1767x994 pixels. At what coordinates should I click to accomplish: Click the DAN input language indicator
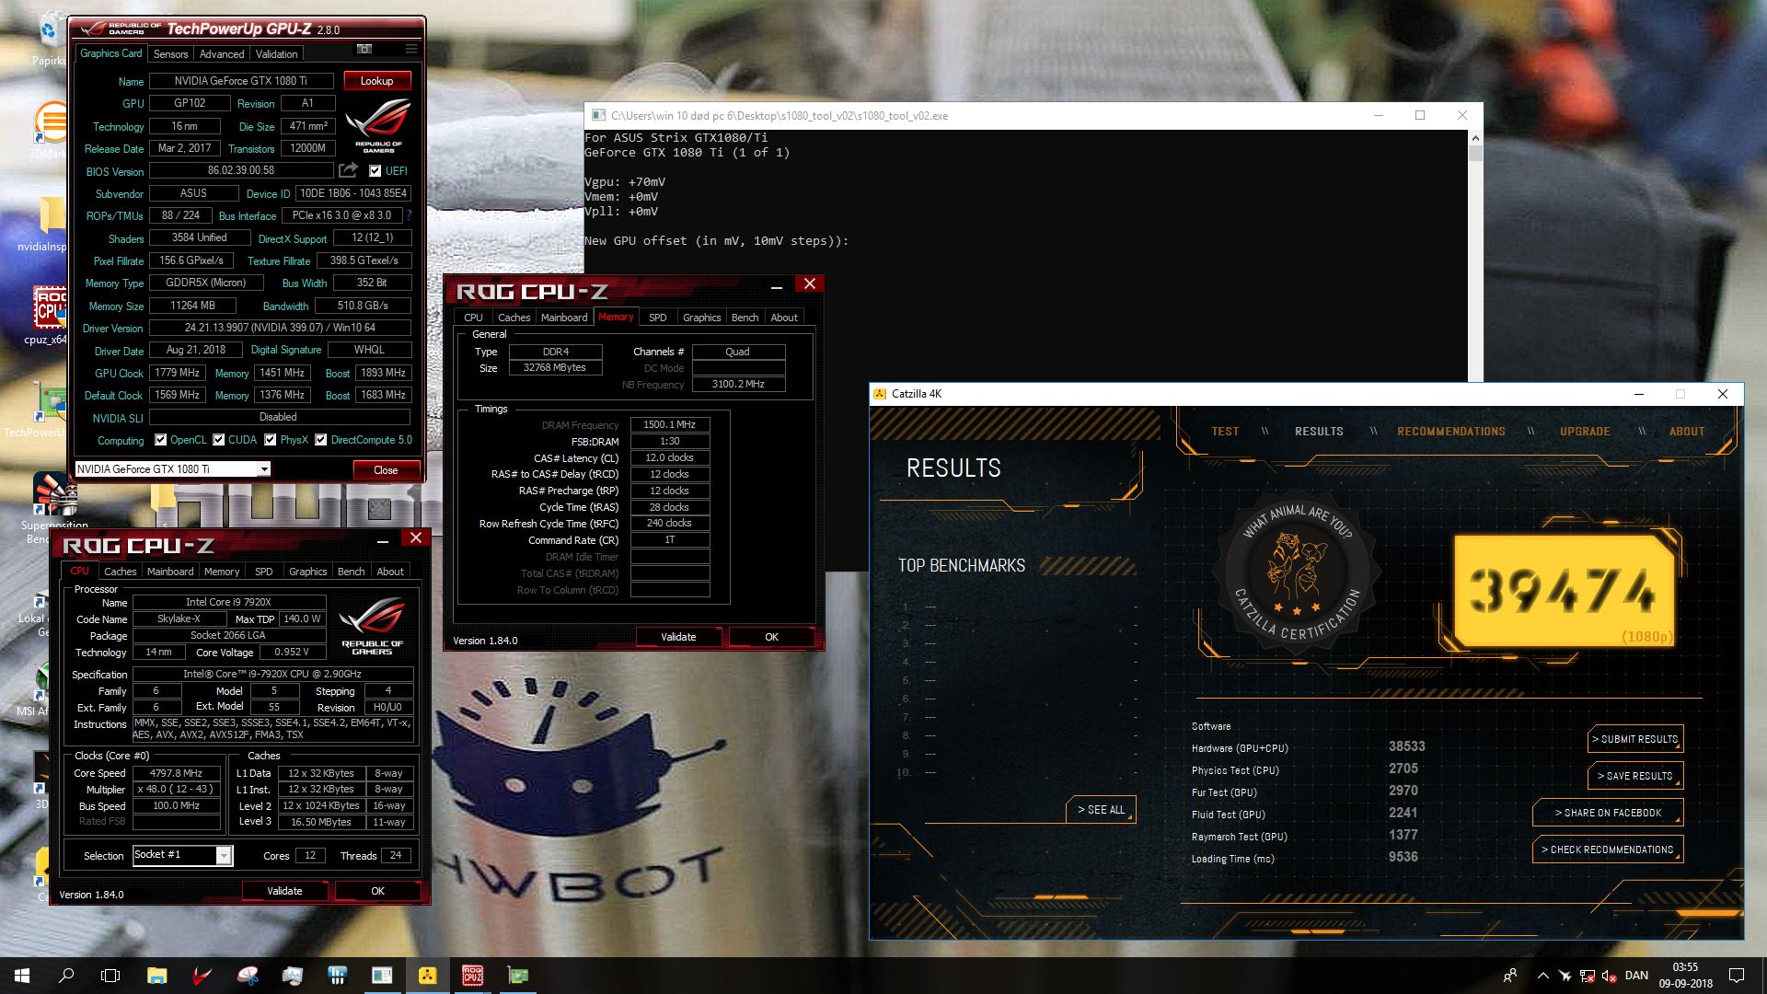tap(1636, 976)
